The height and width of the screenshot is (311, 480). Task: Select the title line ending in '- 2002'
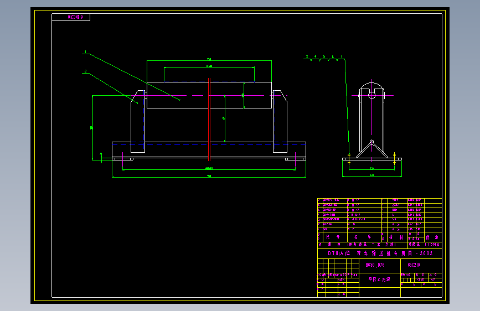(380, 253)
